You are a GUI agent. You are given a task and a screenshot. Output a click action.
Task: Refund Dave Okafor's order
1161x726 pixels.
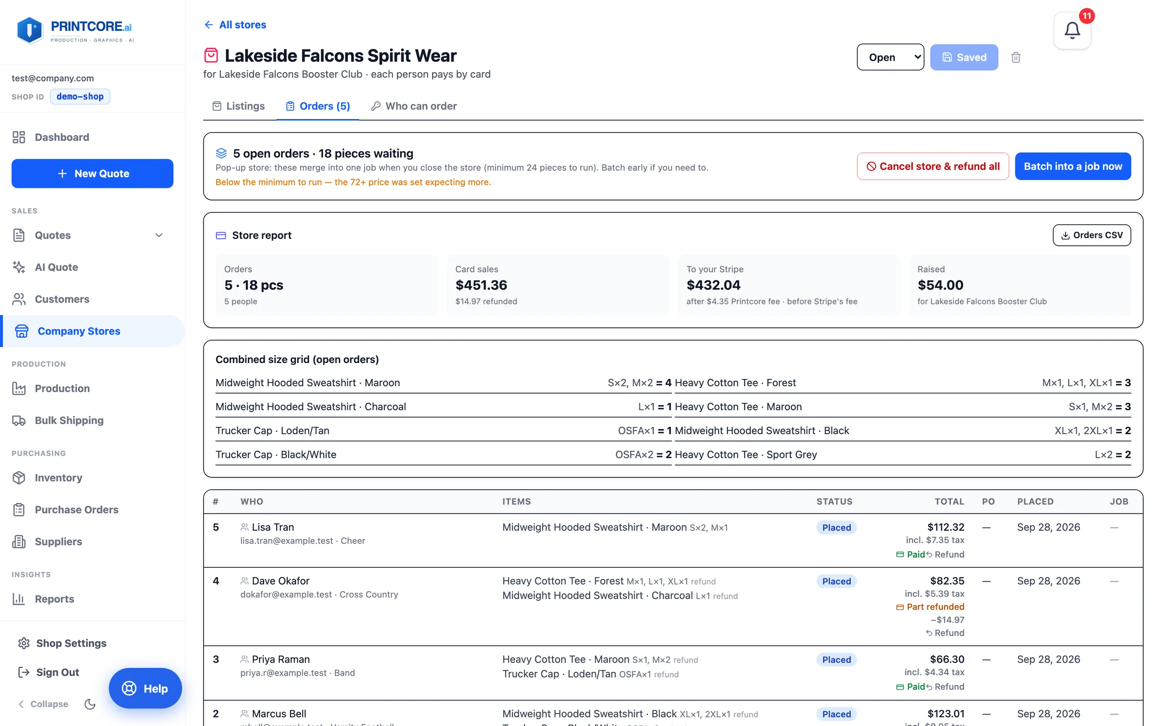[945, 633]
